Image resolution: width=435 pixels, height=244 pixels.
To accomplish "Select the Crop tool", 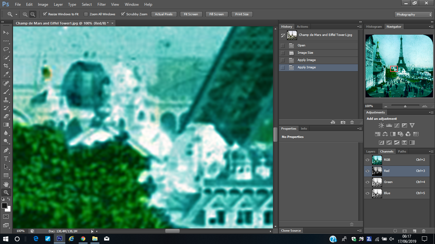I will click(6, 66).
